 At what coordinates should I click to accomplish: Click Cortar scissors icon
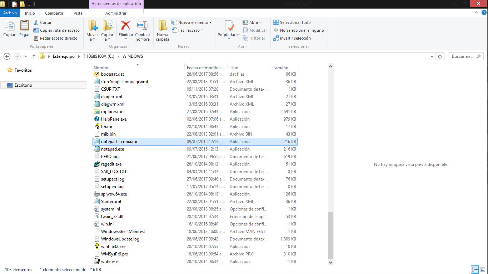click(x=36, y=22)
